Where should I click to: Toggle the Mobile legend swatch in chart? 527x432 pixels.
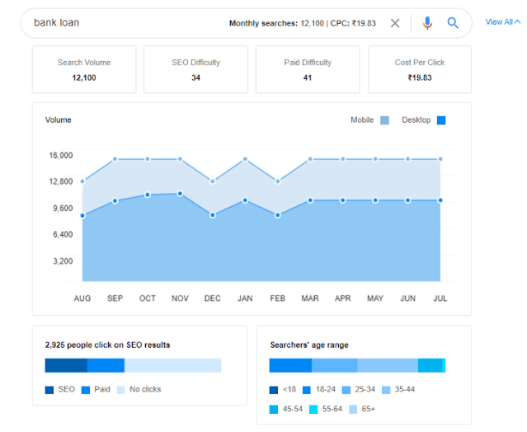(384, 120)
